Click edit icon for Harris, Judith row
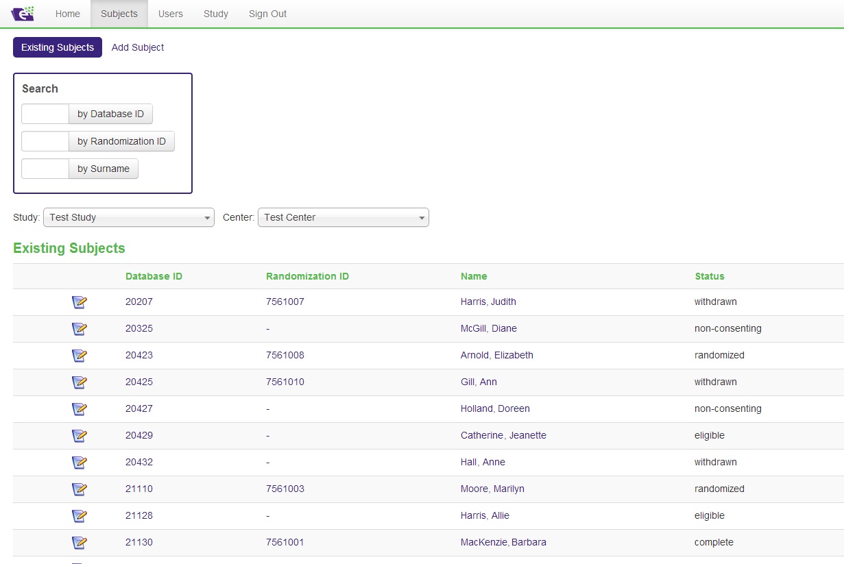This screenshot has height=564, width=844. 80,302
